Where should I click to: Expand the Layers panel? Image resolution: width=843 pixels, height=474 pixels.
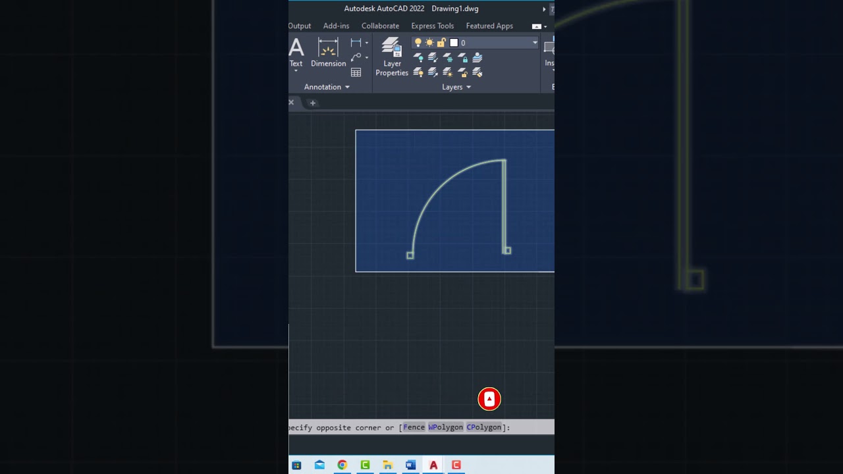coord(456,87)
